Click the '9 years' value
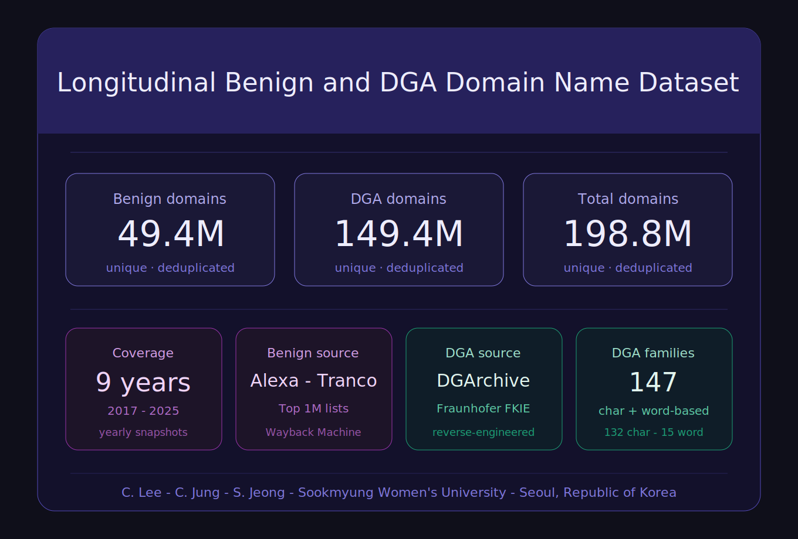The height and width of the screenshot is (539, 798). [x=143, y=383]
